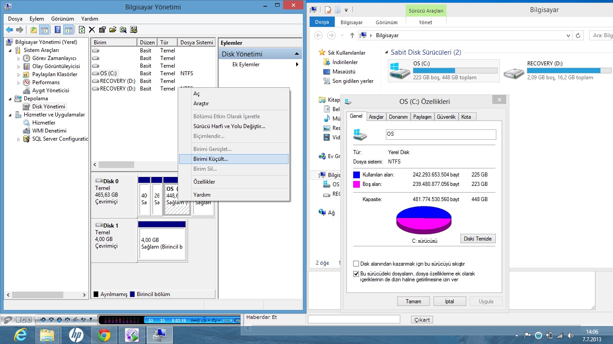The width and height of the screenshot is (613, 344).
Task: Toggle the file content indexing checkbox
Action: pos(356,273)
